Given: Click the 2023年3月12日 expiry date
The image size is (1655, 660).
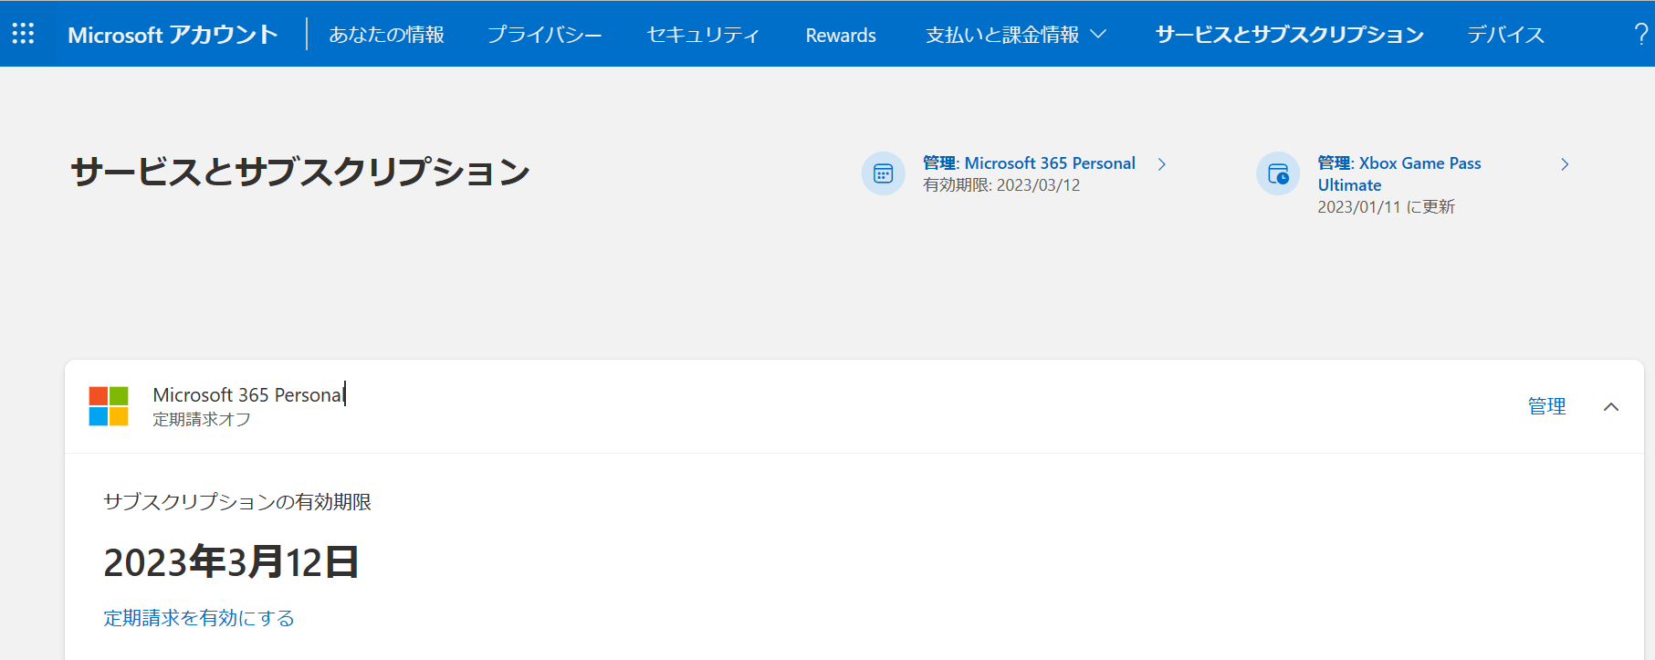Looking at the screenshot, I should point(231,561).
